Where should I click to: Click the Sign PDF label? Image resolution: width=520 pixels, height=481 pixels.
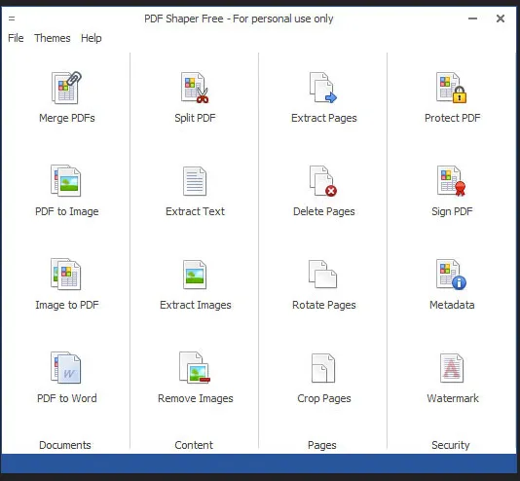pos(452,211)
